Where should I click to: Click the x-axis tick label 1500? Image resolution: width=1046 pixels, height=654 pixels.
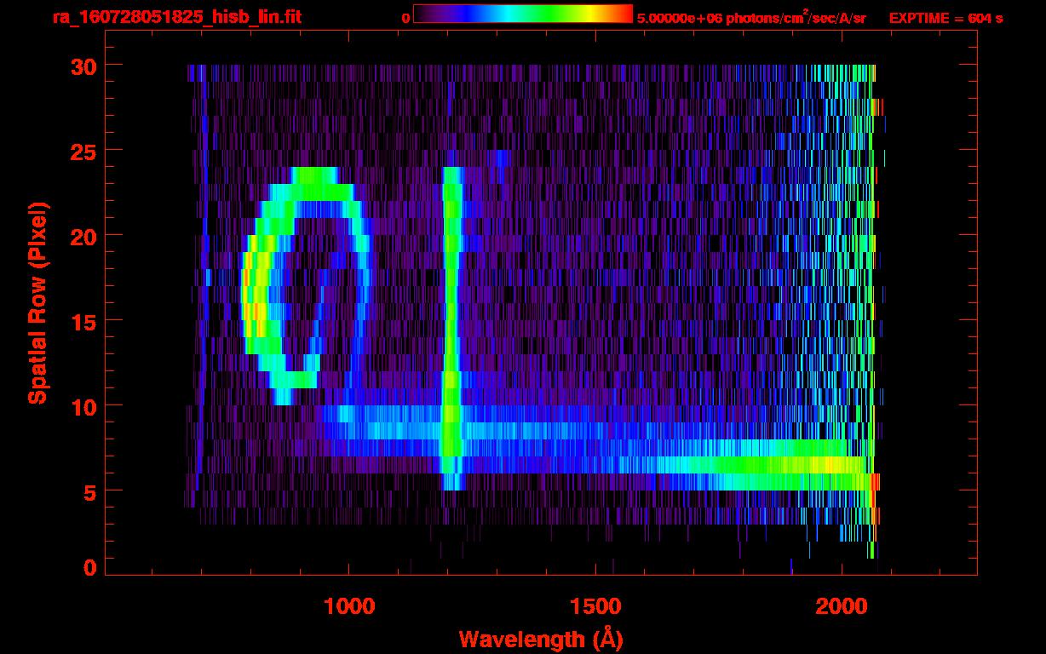coord(595,605)
